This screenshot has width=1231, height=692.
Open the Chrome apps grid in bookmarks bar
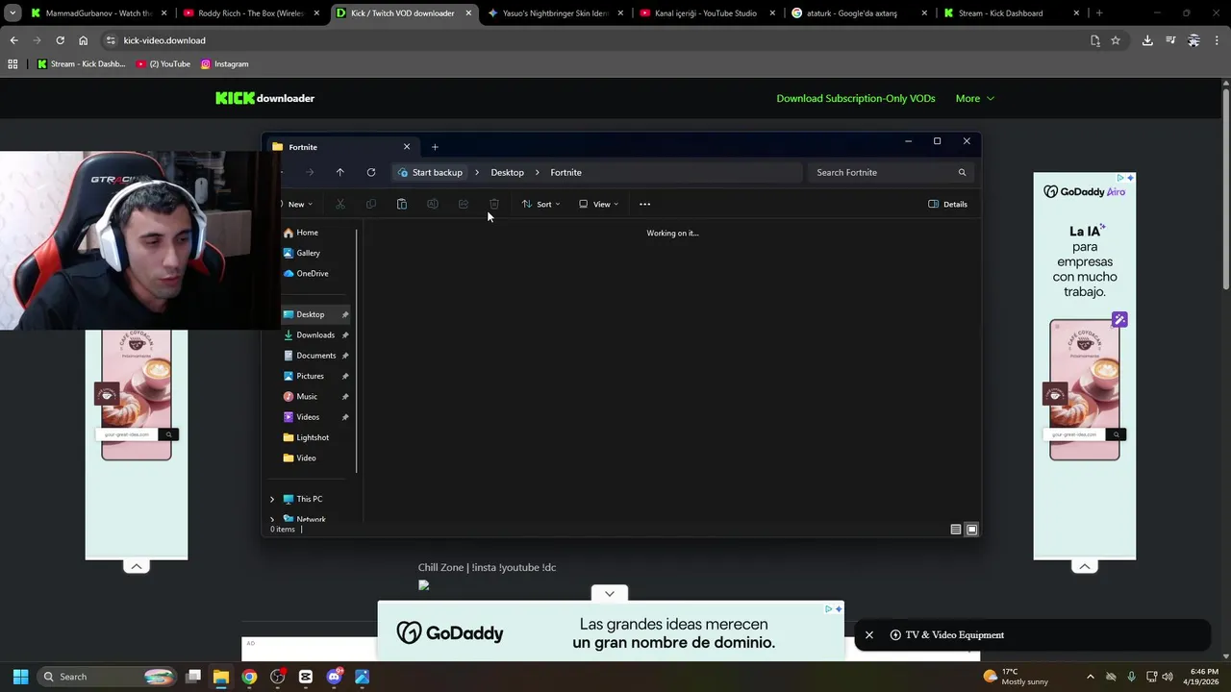coord(13,63)
